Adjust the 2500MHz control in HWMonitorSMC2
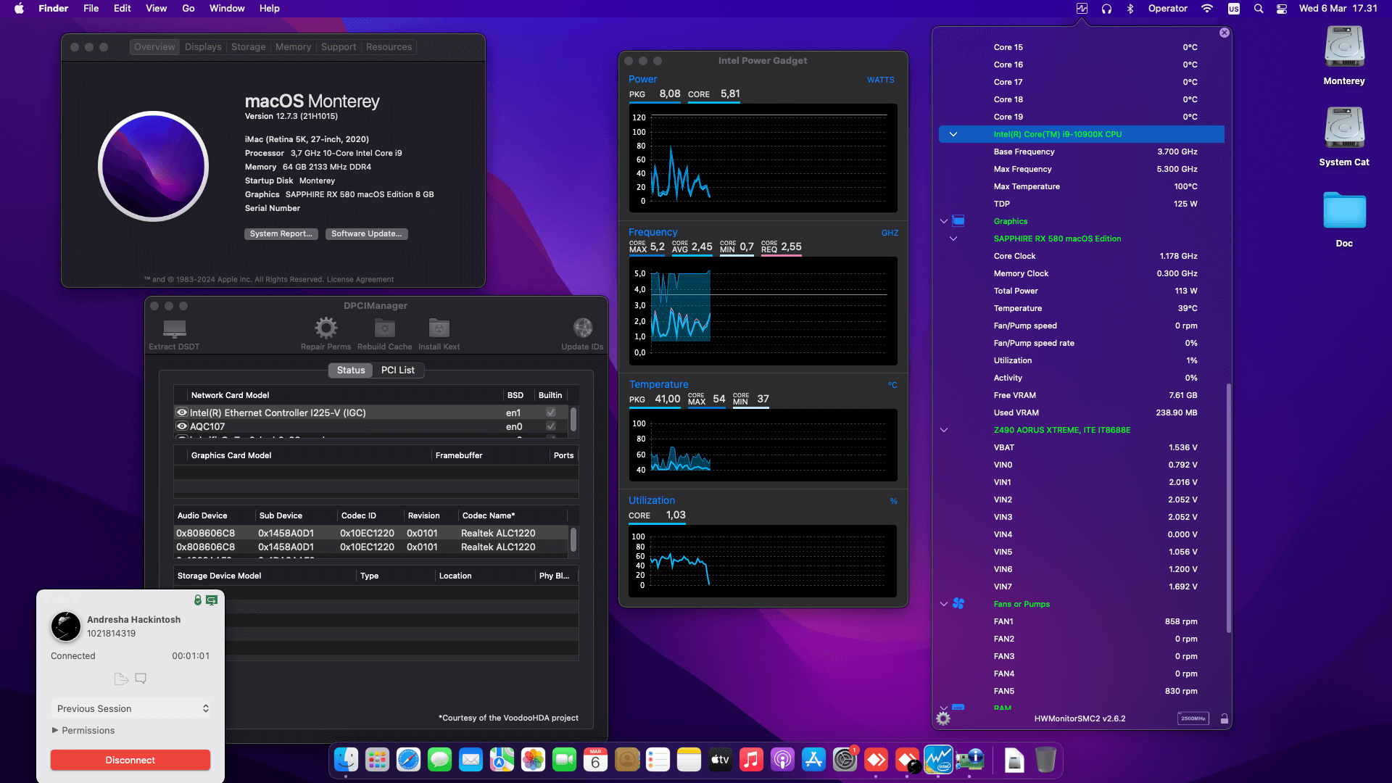This screenshot has width=1392, height=783. click(1193, 718)
